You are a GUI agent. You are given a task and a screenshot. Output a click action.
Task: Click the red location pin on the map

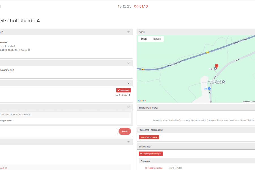(x=217, y=66)
